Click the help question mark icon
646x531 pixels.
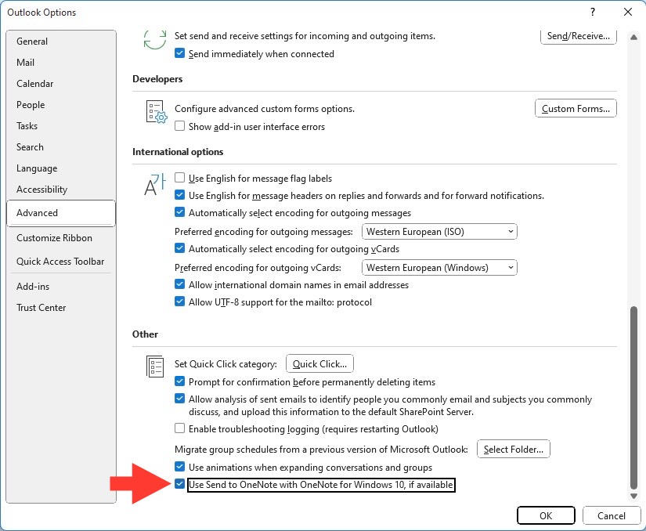tap(593, 12)
